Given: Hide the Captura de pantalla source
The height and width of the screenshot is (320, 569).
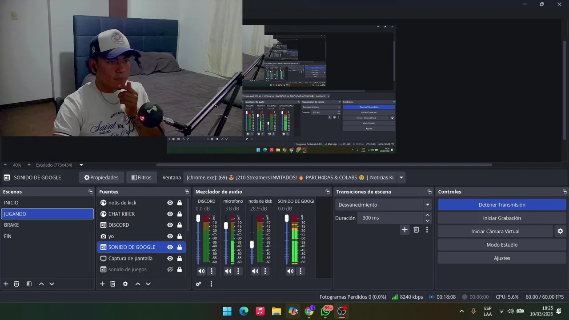Looking at the screenshot, I should point(170,258).
